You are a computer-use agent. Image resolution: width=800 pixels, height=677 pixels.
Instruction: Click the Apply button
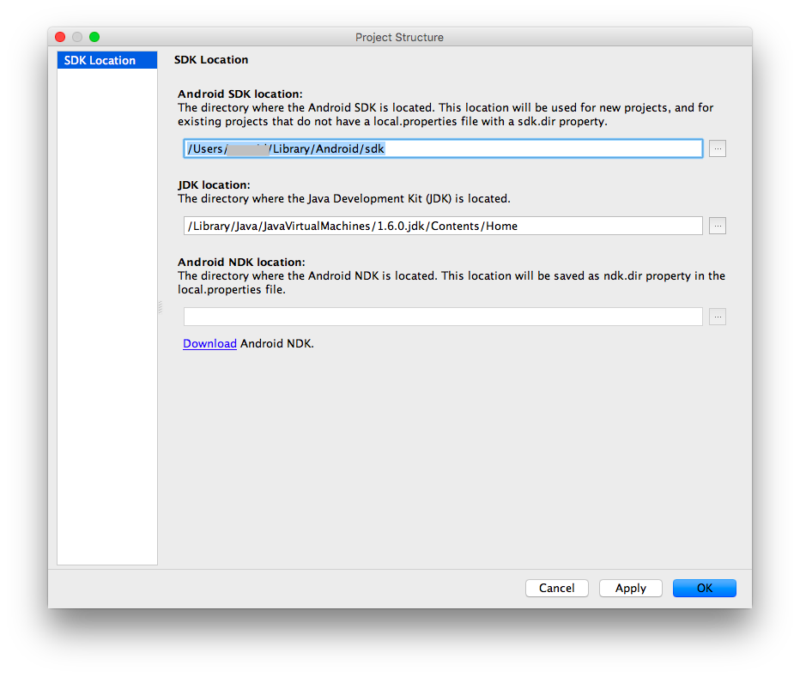[631, 588]
